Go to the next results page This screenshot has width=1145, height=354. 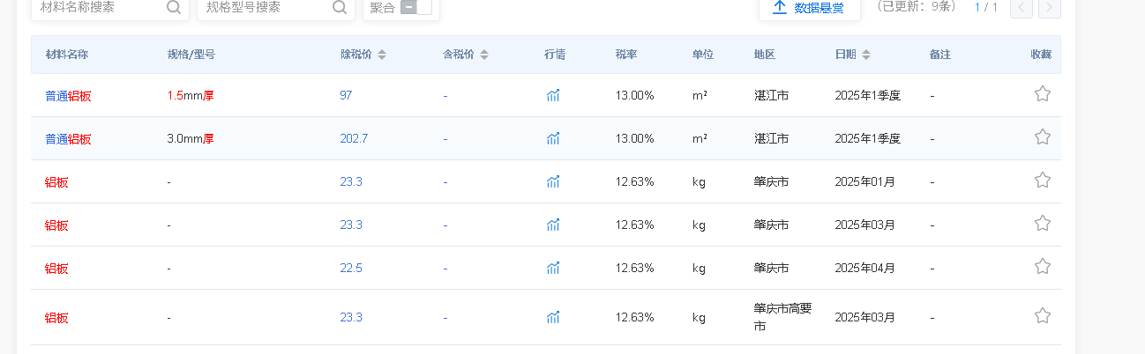[x=1049, y=8]
